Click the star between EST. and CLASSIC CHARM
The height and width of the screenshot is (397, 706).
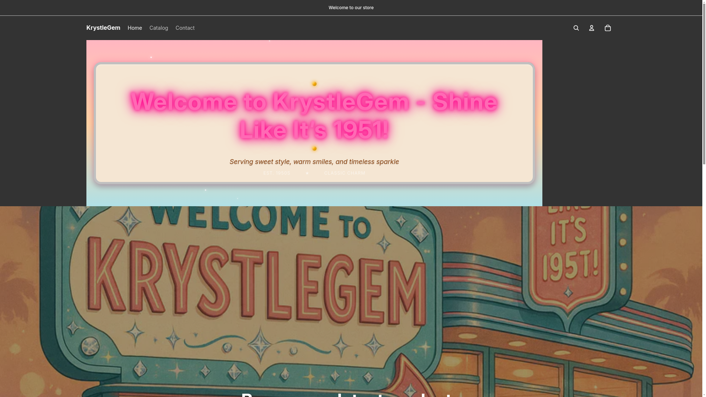point(307,173)
